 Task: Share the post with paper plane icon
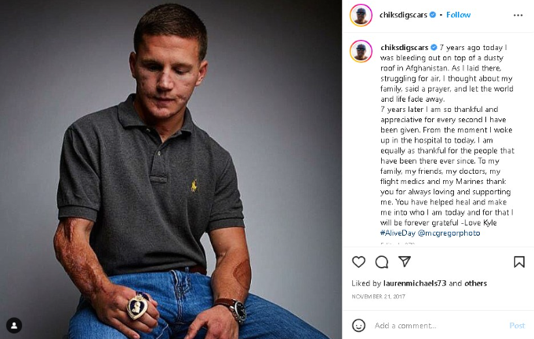405,261
